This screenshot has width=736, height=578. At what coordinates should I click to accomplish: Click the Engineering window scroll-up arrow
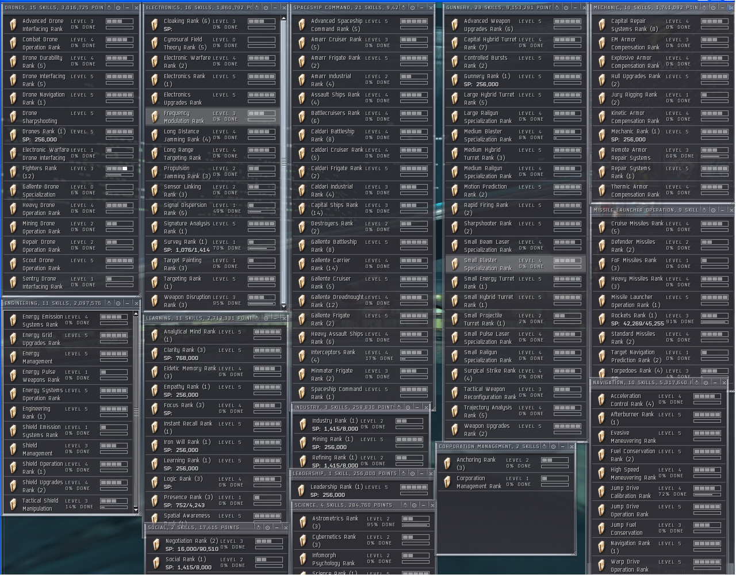[136, 313]
